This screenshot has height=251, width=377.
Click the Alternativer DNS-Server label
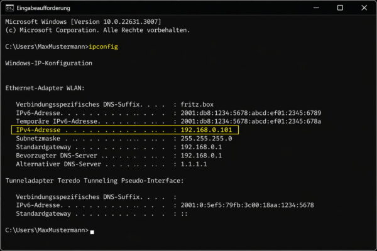click(x=58, y=164)
